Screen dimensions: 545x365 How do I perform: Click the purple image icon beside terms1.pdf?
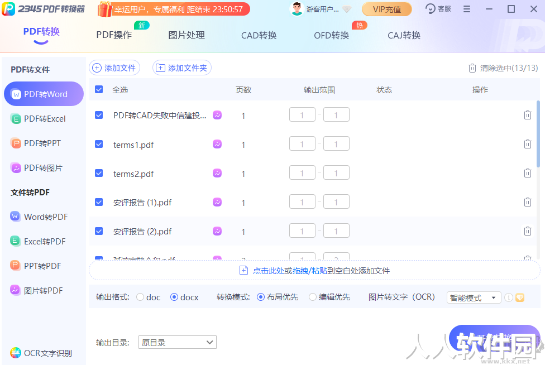pyautogui.click(x=217, y=144)
